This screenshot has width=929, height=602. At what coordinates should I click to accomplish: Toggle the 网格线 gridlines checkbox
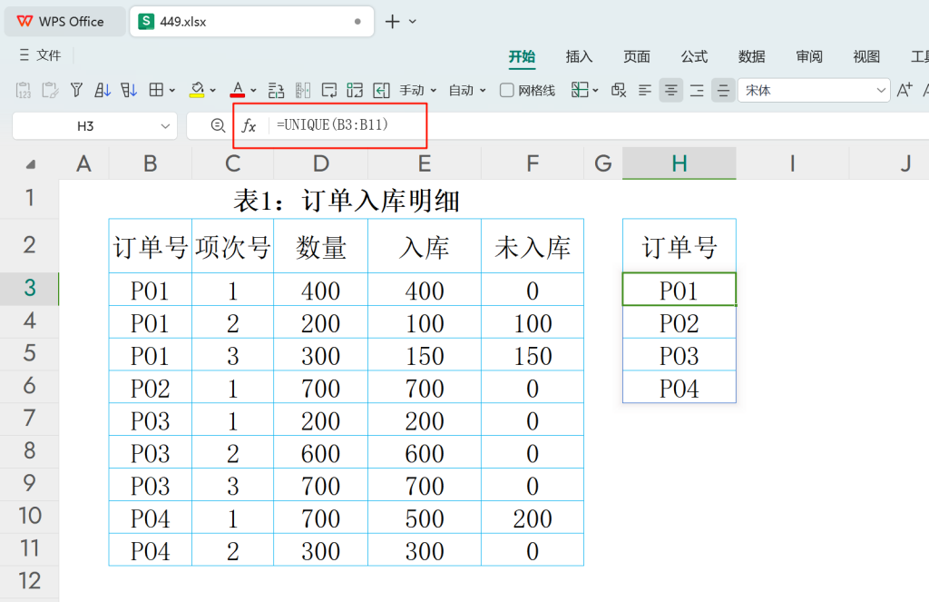pyautogui.click(x=506, y=90)
